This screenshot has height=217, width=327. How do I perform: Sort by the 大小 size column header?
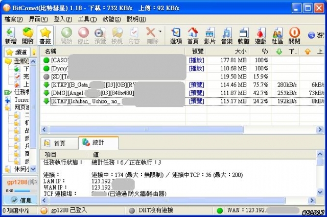(228, 51)
